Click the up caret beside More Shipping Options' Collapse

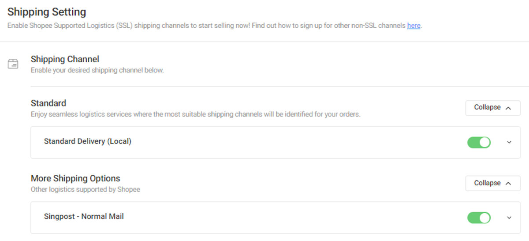[508, 183]
